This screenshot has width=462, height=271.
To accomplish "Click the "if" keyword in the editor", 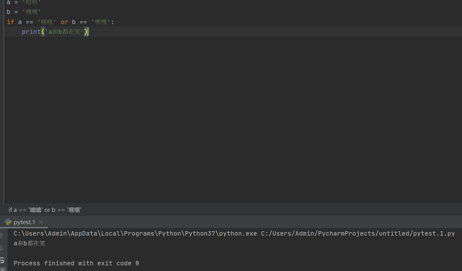I will pyautogui.click(x=10, y=22).
